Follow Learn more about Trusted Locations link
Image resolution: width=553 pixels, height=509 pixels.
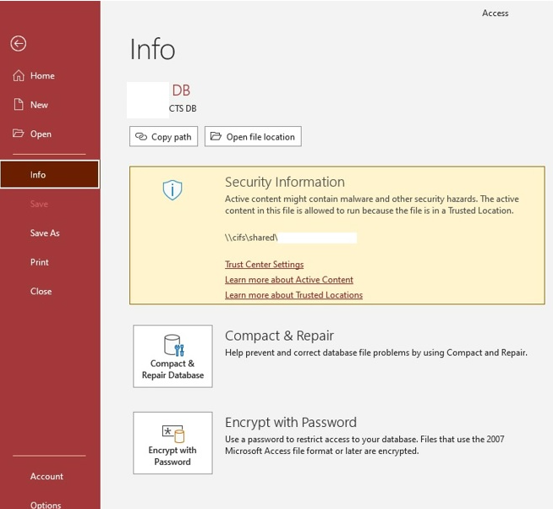(293, 295)
